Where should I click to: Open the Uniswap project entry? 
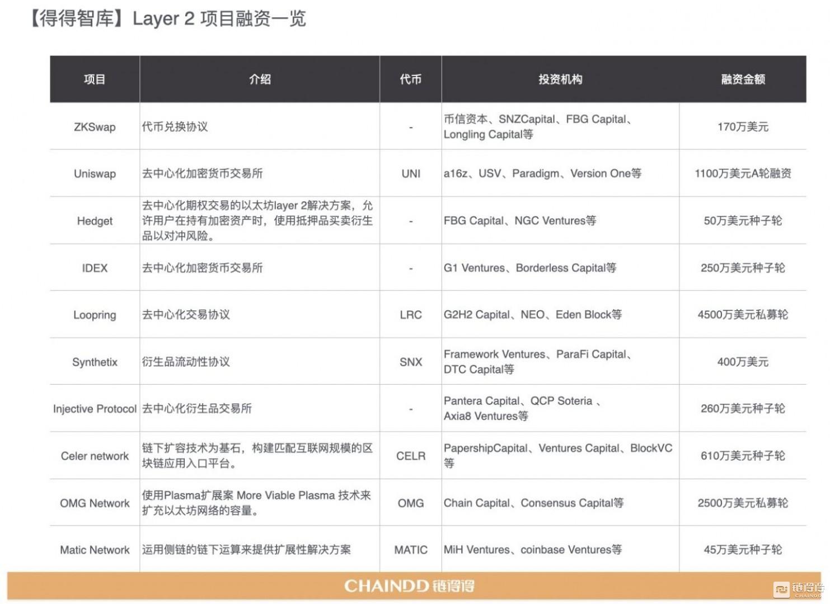tap(94, 174)
